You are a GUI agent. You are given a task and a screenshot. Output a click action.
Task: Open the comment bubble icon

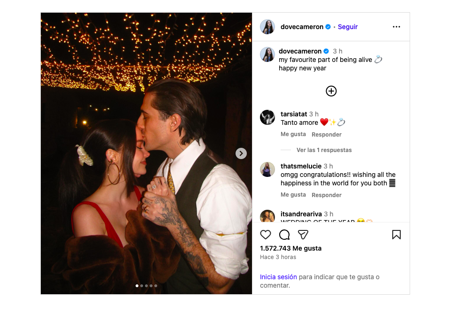point(284,235)
